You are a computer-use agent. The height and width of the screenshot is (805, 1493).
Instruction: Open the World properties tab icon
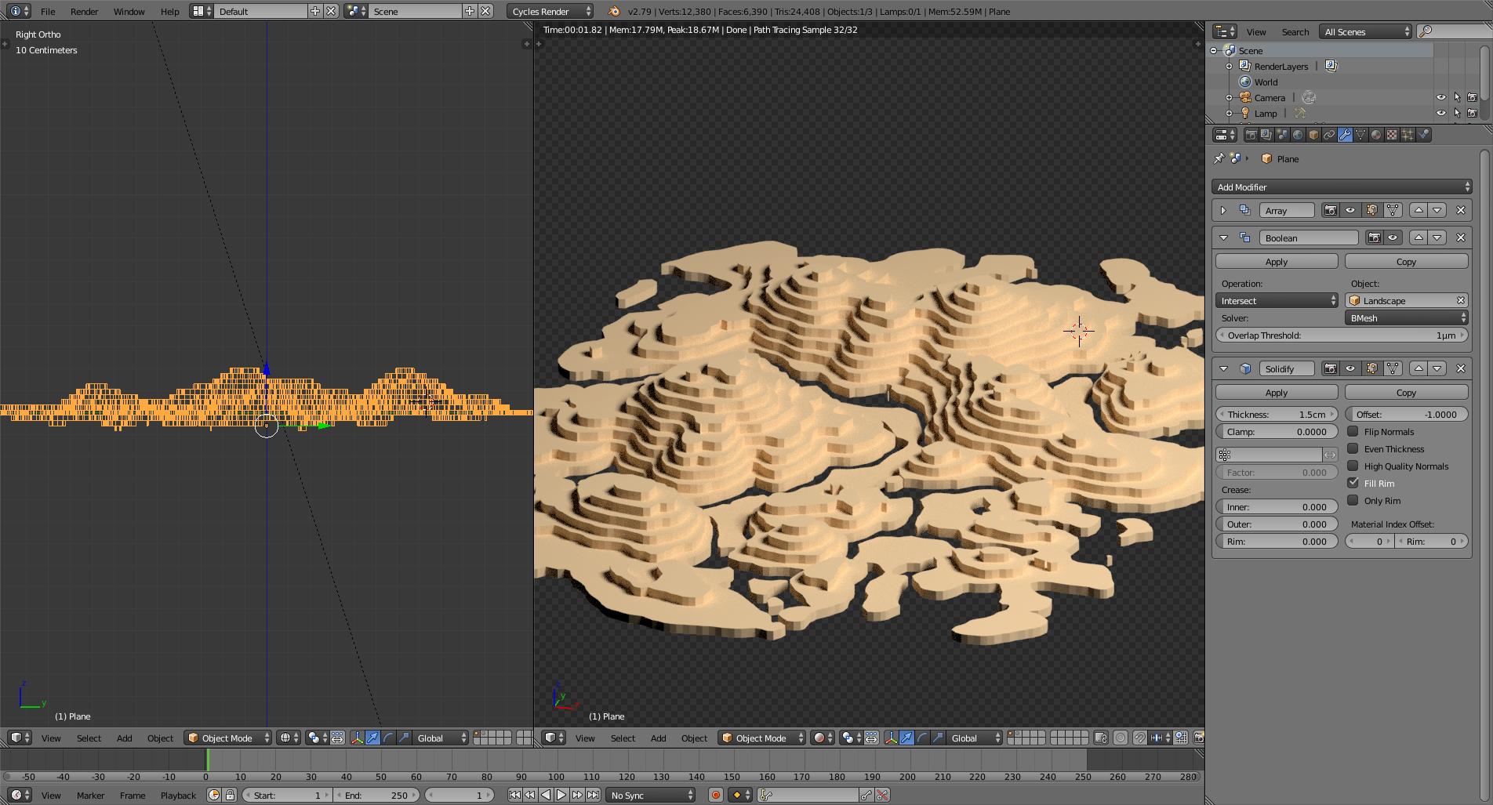1298,135
